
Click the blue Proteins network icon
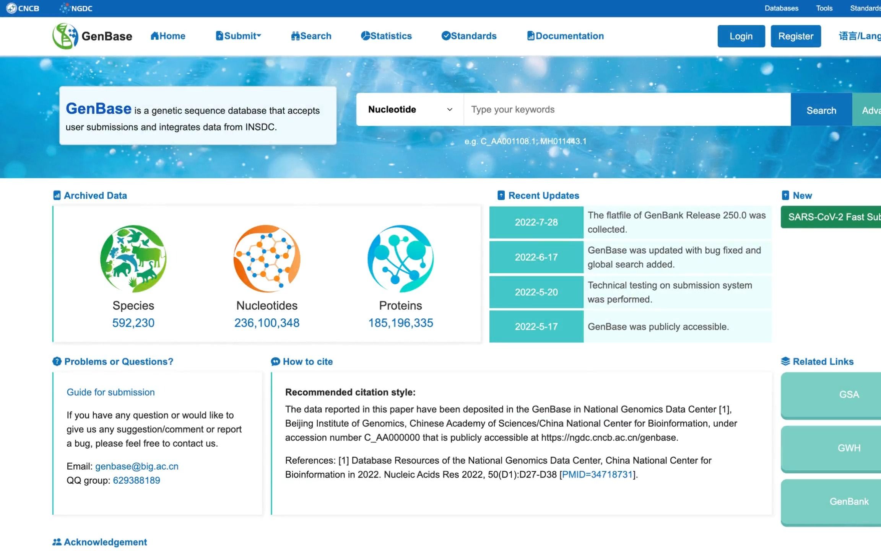400,258
